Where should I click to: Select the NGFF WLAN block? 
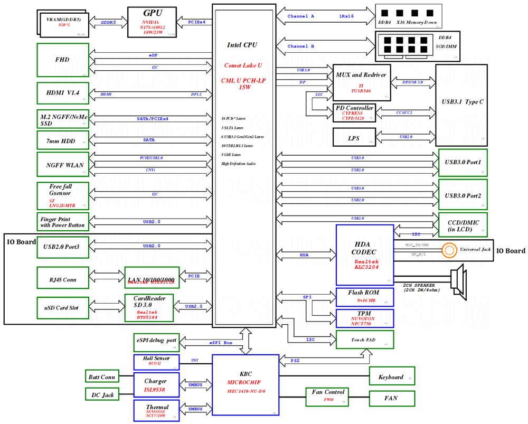pyautogui.click(x=63, y=164)
